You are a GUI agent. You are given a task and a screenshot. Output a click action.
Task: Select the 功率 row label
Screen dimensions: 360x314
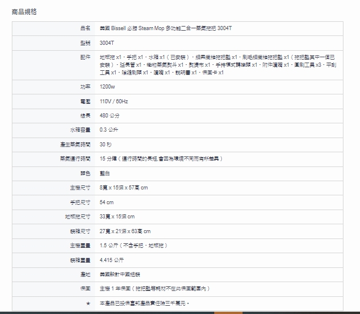85,87
